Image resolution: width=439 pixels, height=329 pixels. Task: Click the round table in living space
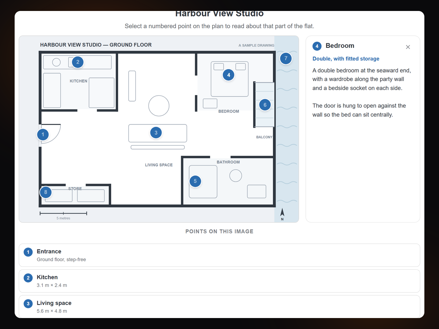[159, 106]
